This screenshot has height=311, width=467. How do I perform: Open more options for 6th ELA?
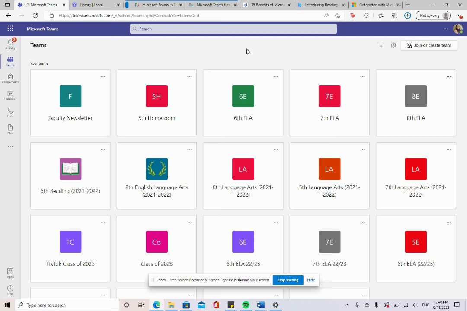276,76
